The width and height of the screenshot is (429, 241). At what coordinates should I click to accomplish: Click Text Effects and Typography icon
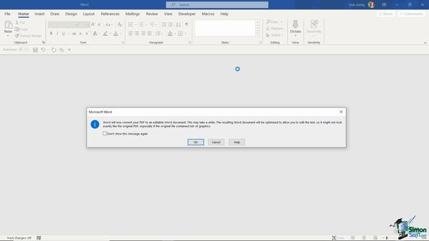tap(95, 33)
